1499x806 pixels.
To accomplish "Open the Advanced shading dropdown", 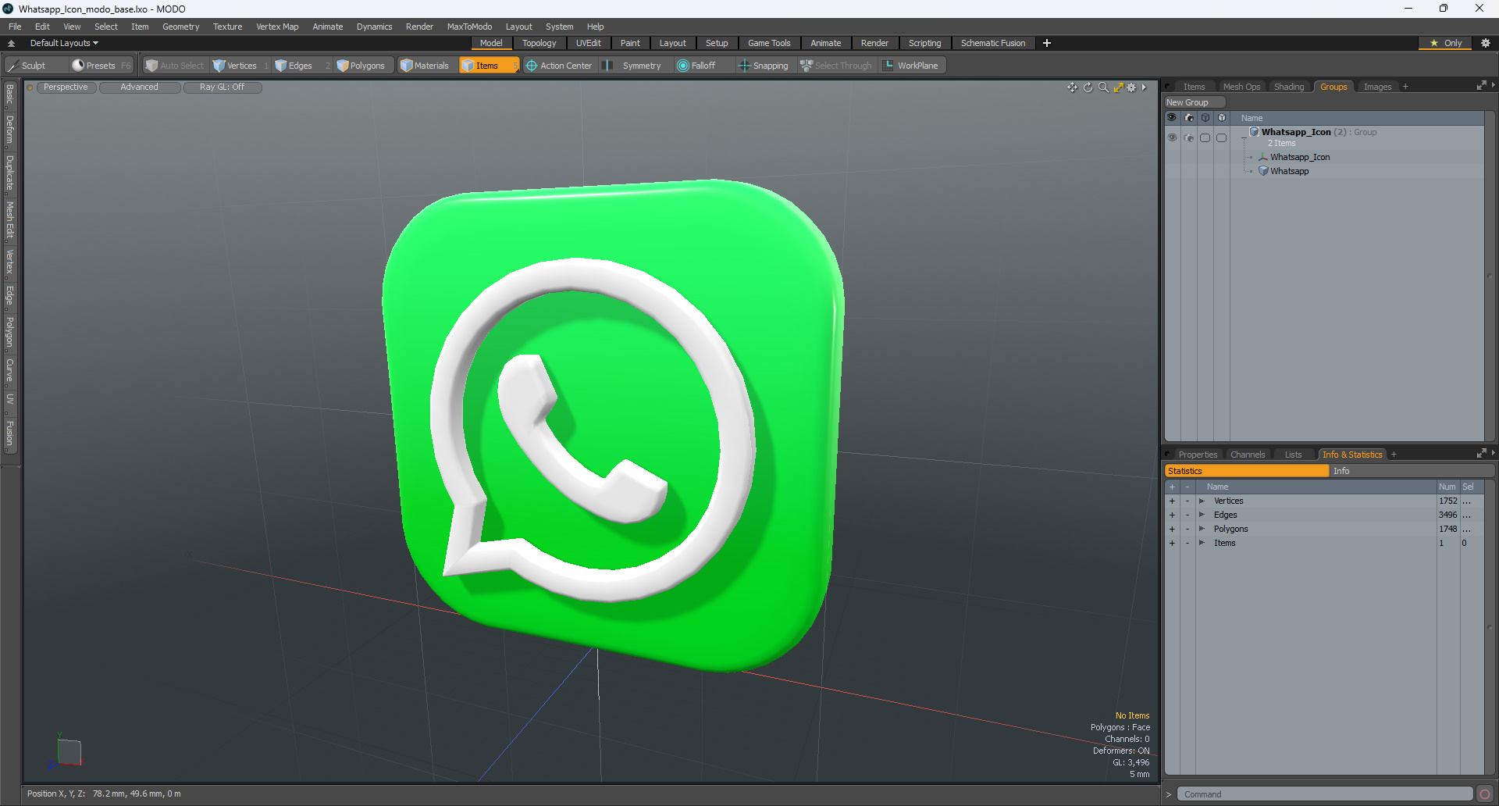I will tap(139, 87).
